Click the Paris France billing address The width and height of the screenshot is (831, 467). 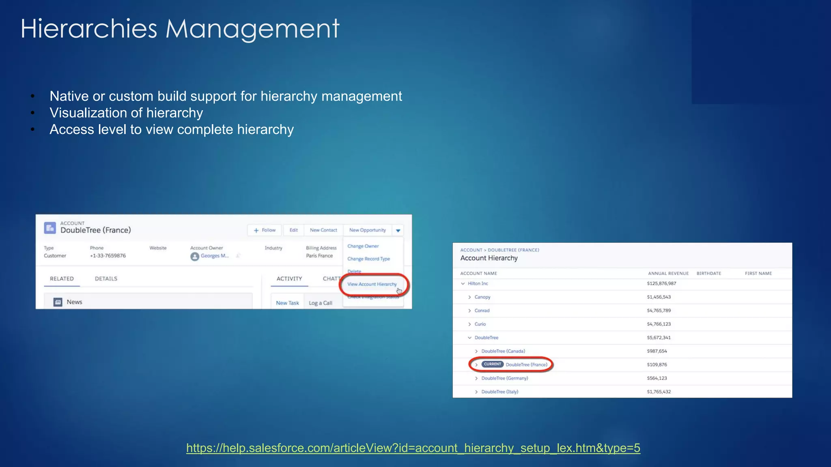click(319, 256)
